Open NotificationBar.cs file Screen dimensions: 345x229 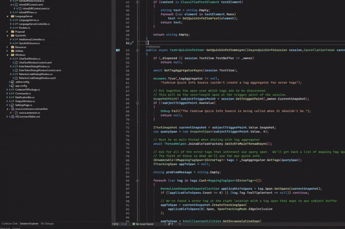[x=25, y=97]
